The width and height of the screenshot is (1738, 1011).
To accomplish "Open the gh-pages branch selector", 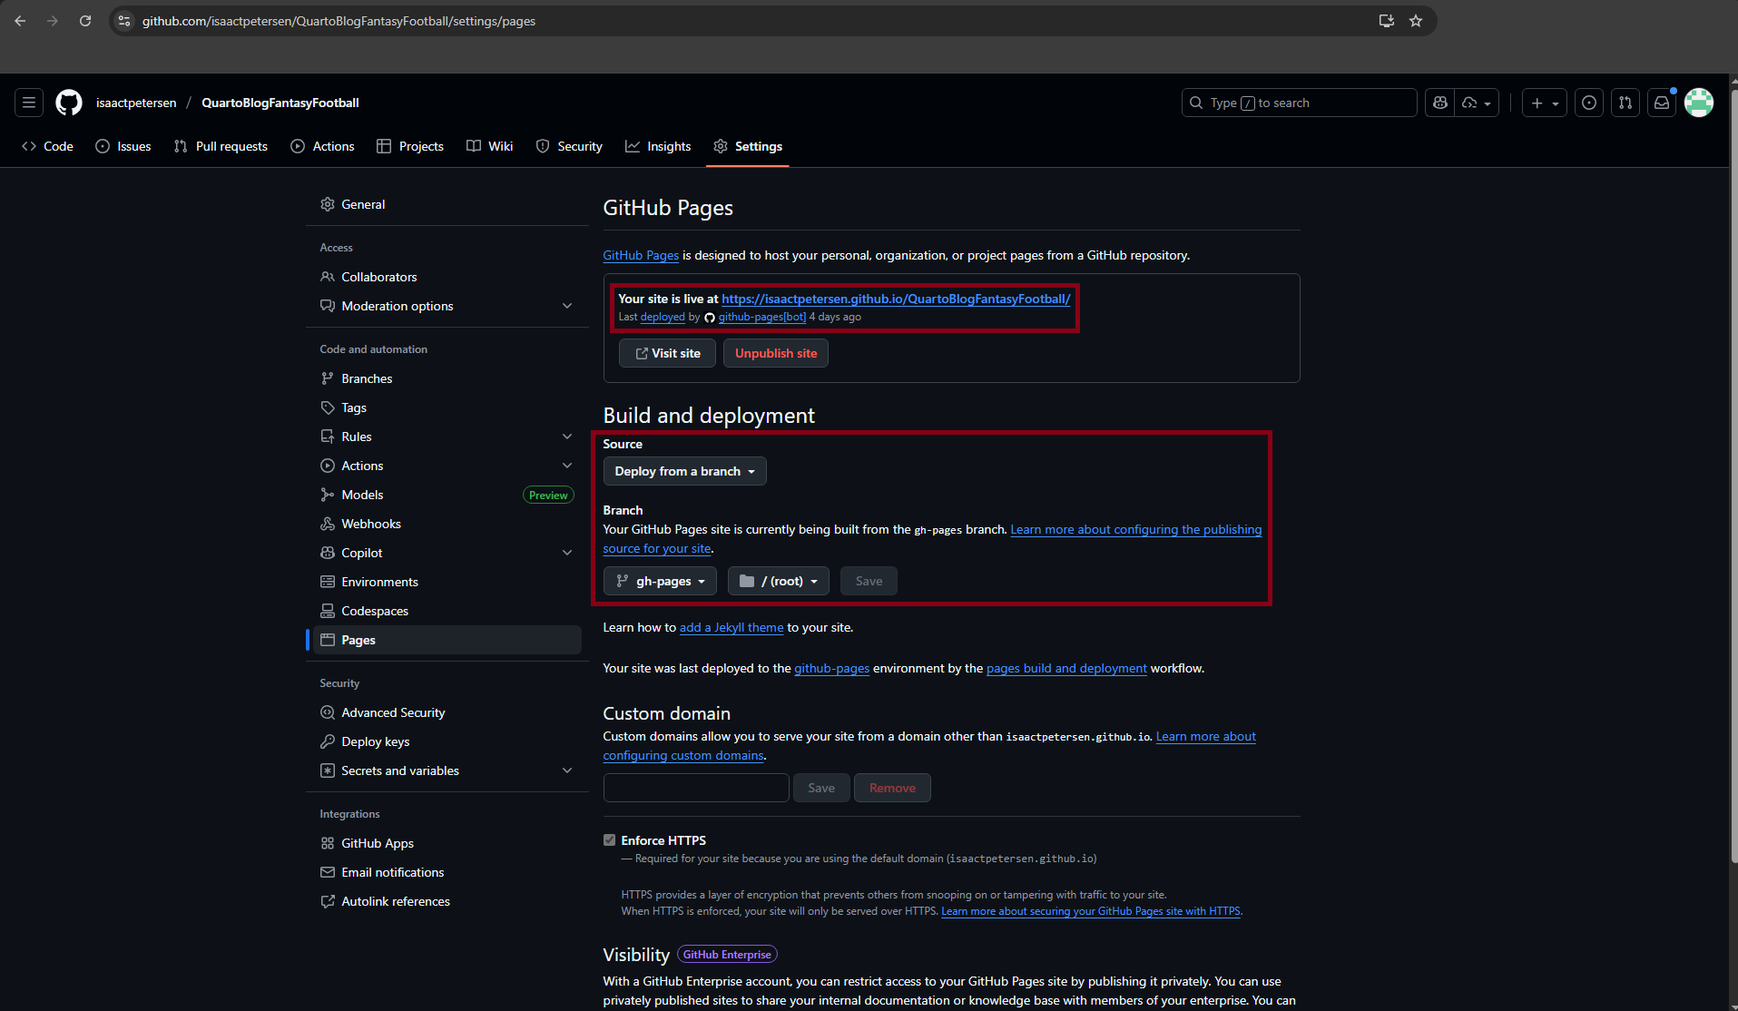I will point(660,581).
